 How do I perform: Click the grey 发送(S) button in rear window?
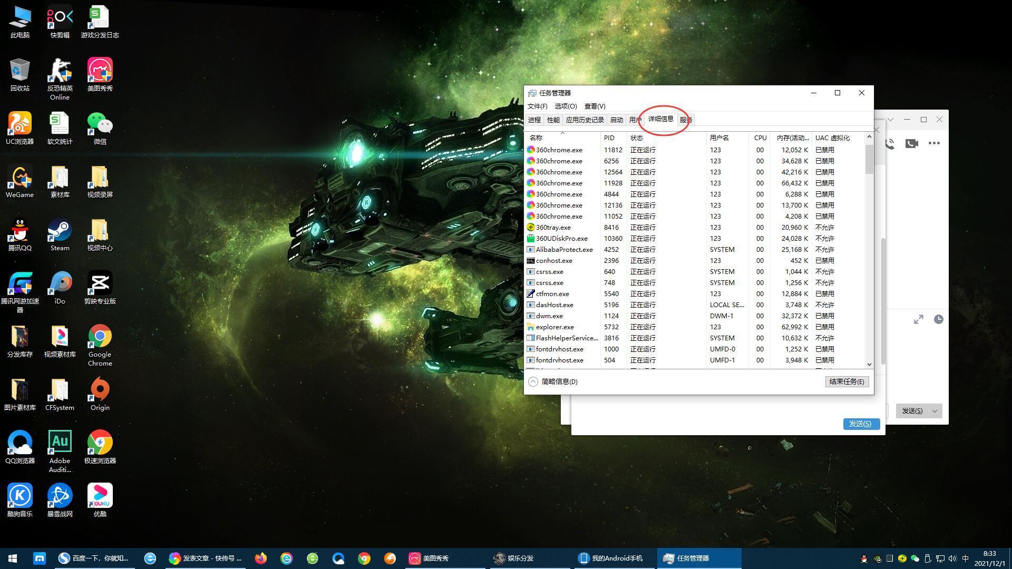912,411
